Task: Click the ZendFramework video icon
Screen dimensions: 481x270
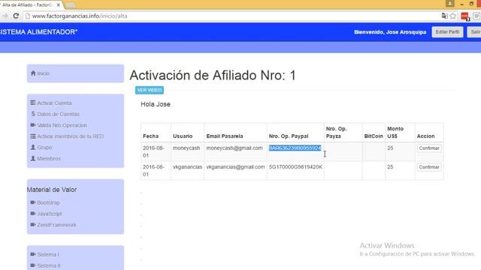Action: click(x=33, y=225)
